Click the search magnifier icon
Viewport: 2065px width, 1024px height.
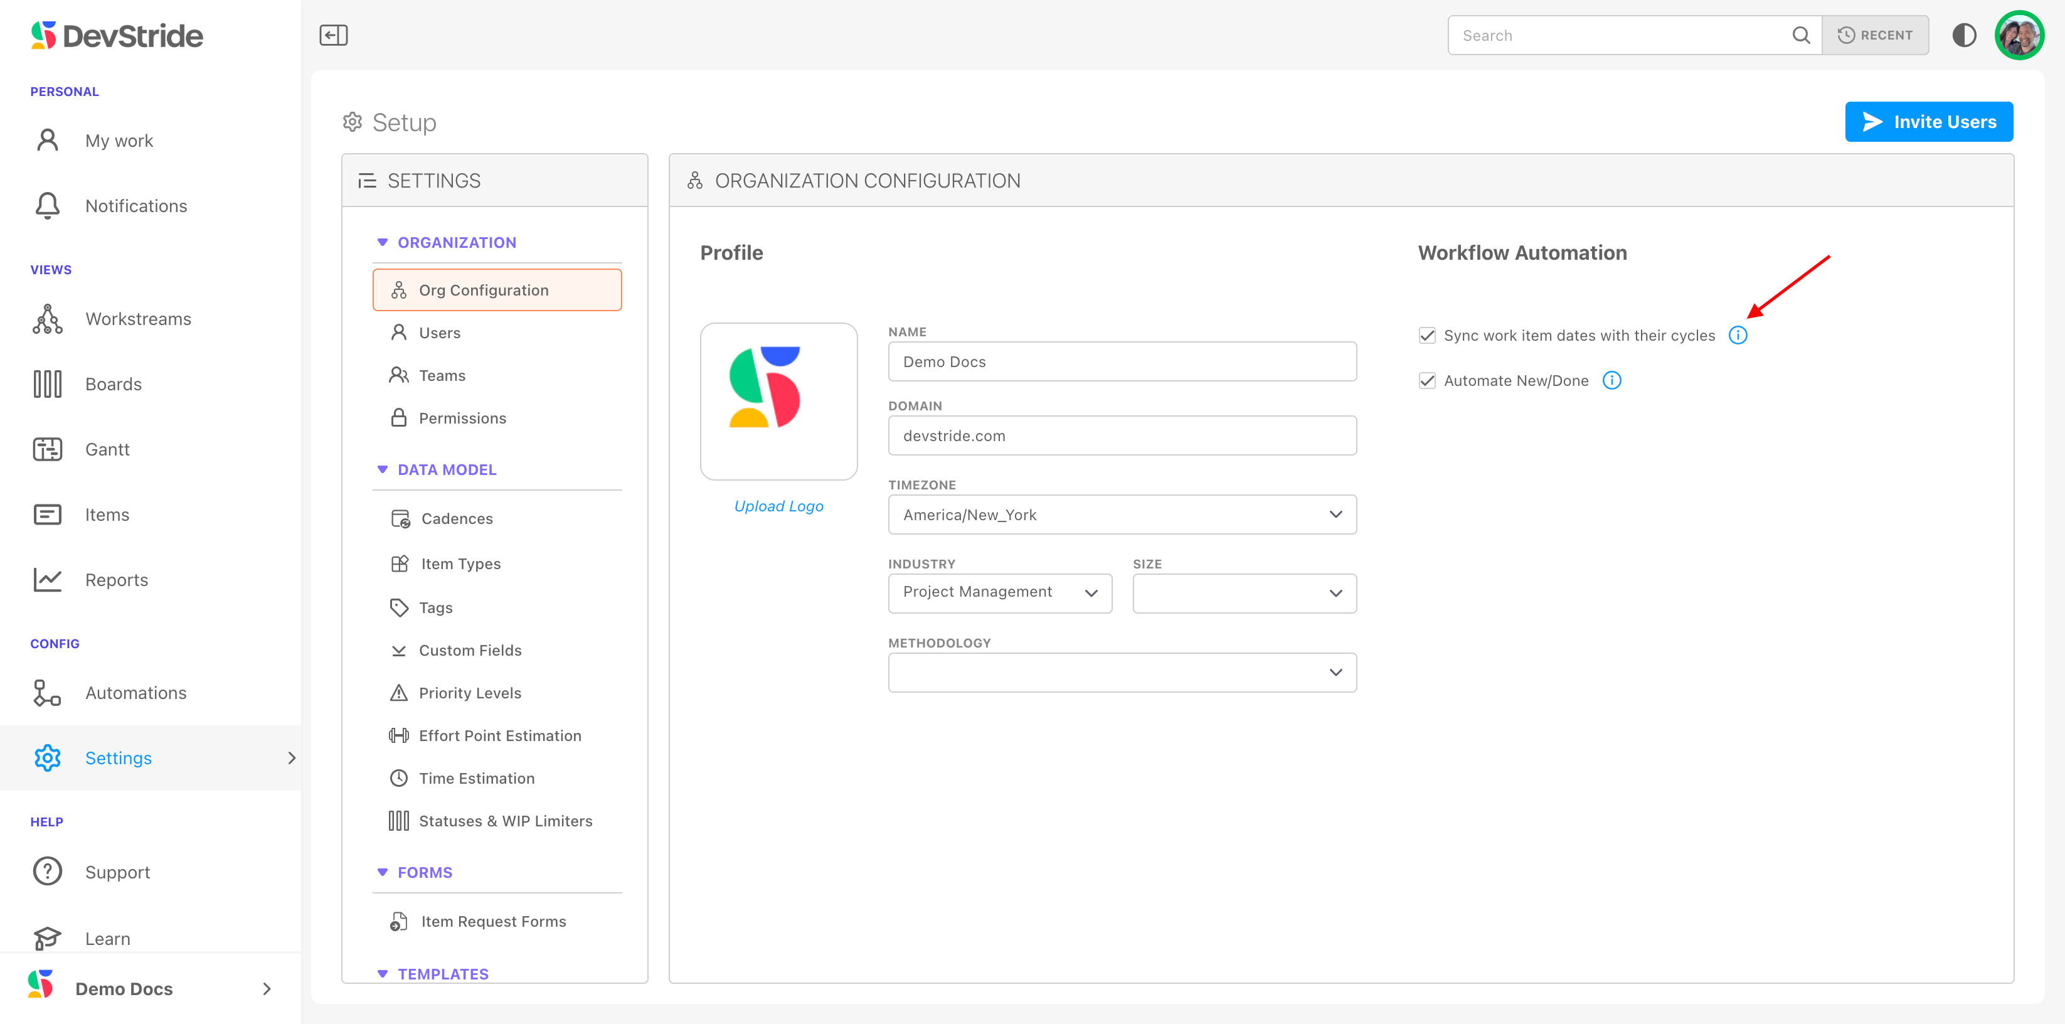tap(1800, 35)
